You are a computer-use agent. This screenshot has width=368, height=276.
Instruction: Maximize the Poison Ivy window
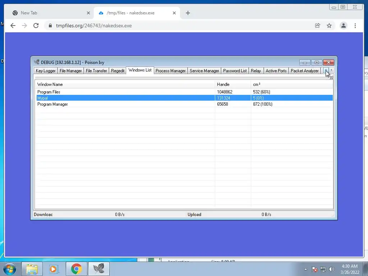(x=317, y=63)
